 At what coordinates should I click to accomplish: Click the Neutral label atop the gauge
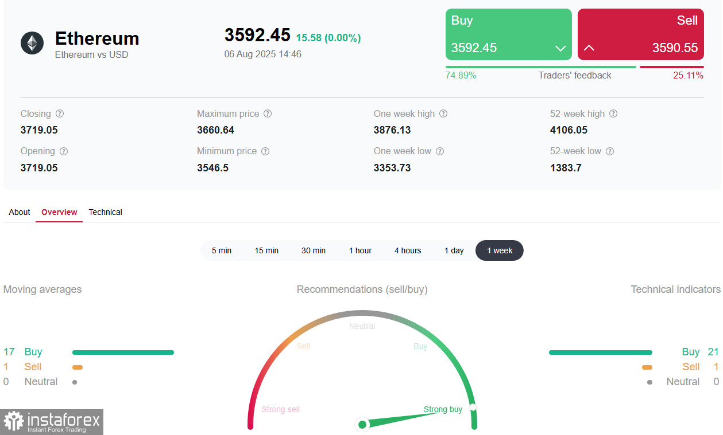362,326
